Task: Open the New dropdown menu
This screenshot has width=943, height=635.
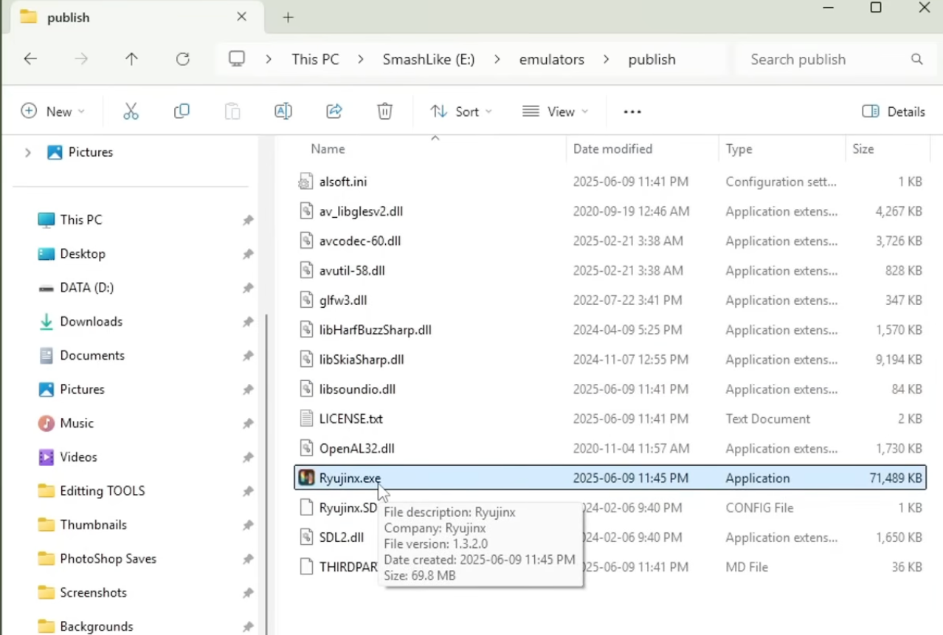Action: pos(52,111)
